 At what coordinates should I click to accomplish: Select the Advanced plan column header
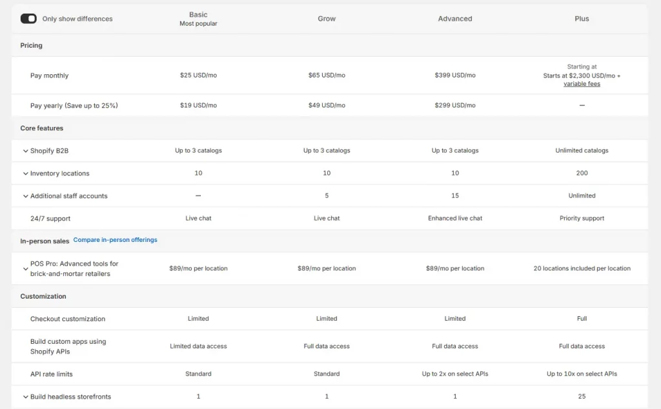pyautogui.click(x=455, y=19)
